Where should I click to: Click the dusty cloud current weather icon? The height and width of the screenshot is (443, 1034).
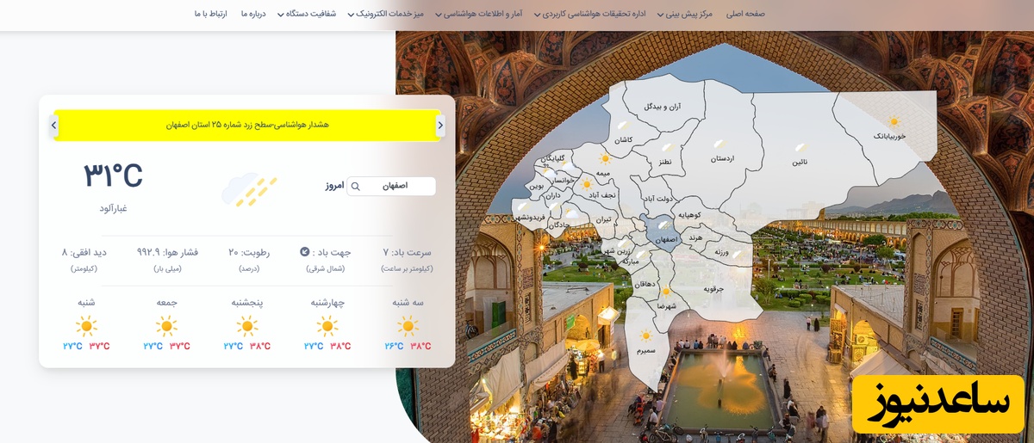click(x=249, y=190)
